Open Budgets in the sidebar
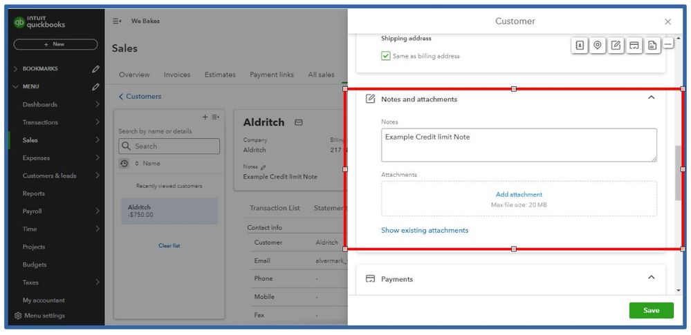 35,265
